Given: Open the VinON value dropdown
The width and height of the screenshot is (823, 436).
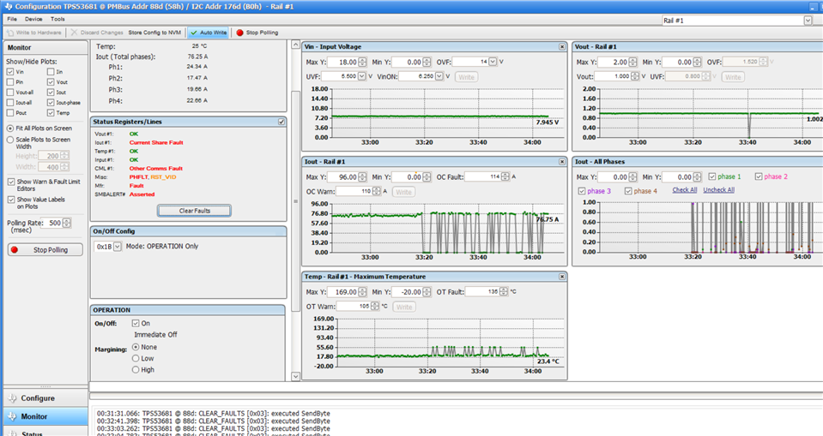Looking at the screenshot, I should coord(439,76).
